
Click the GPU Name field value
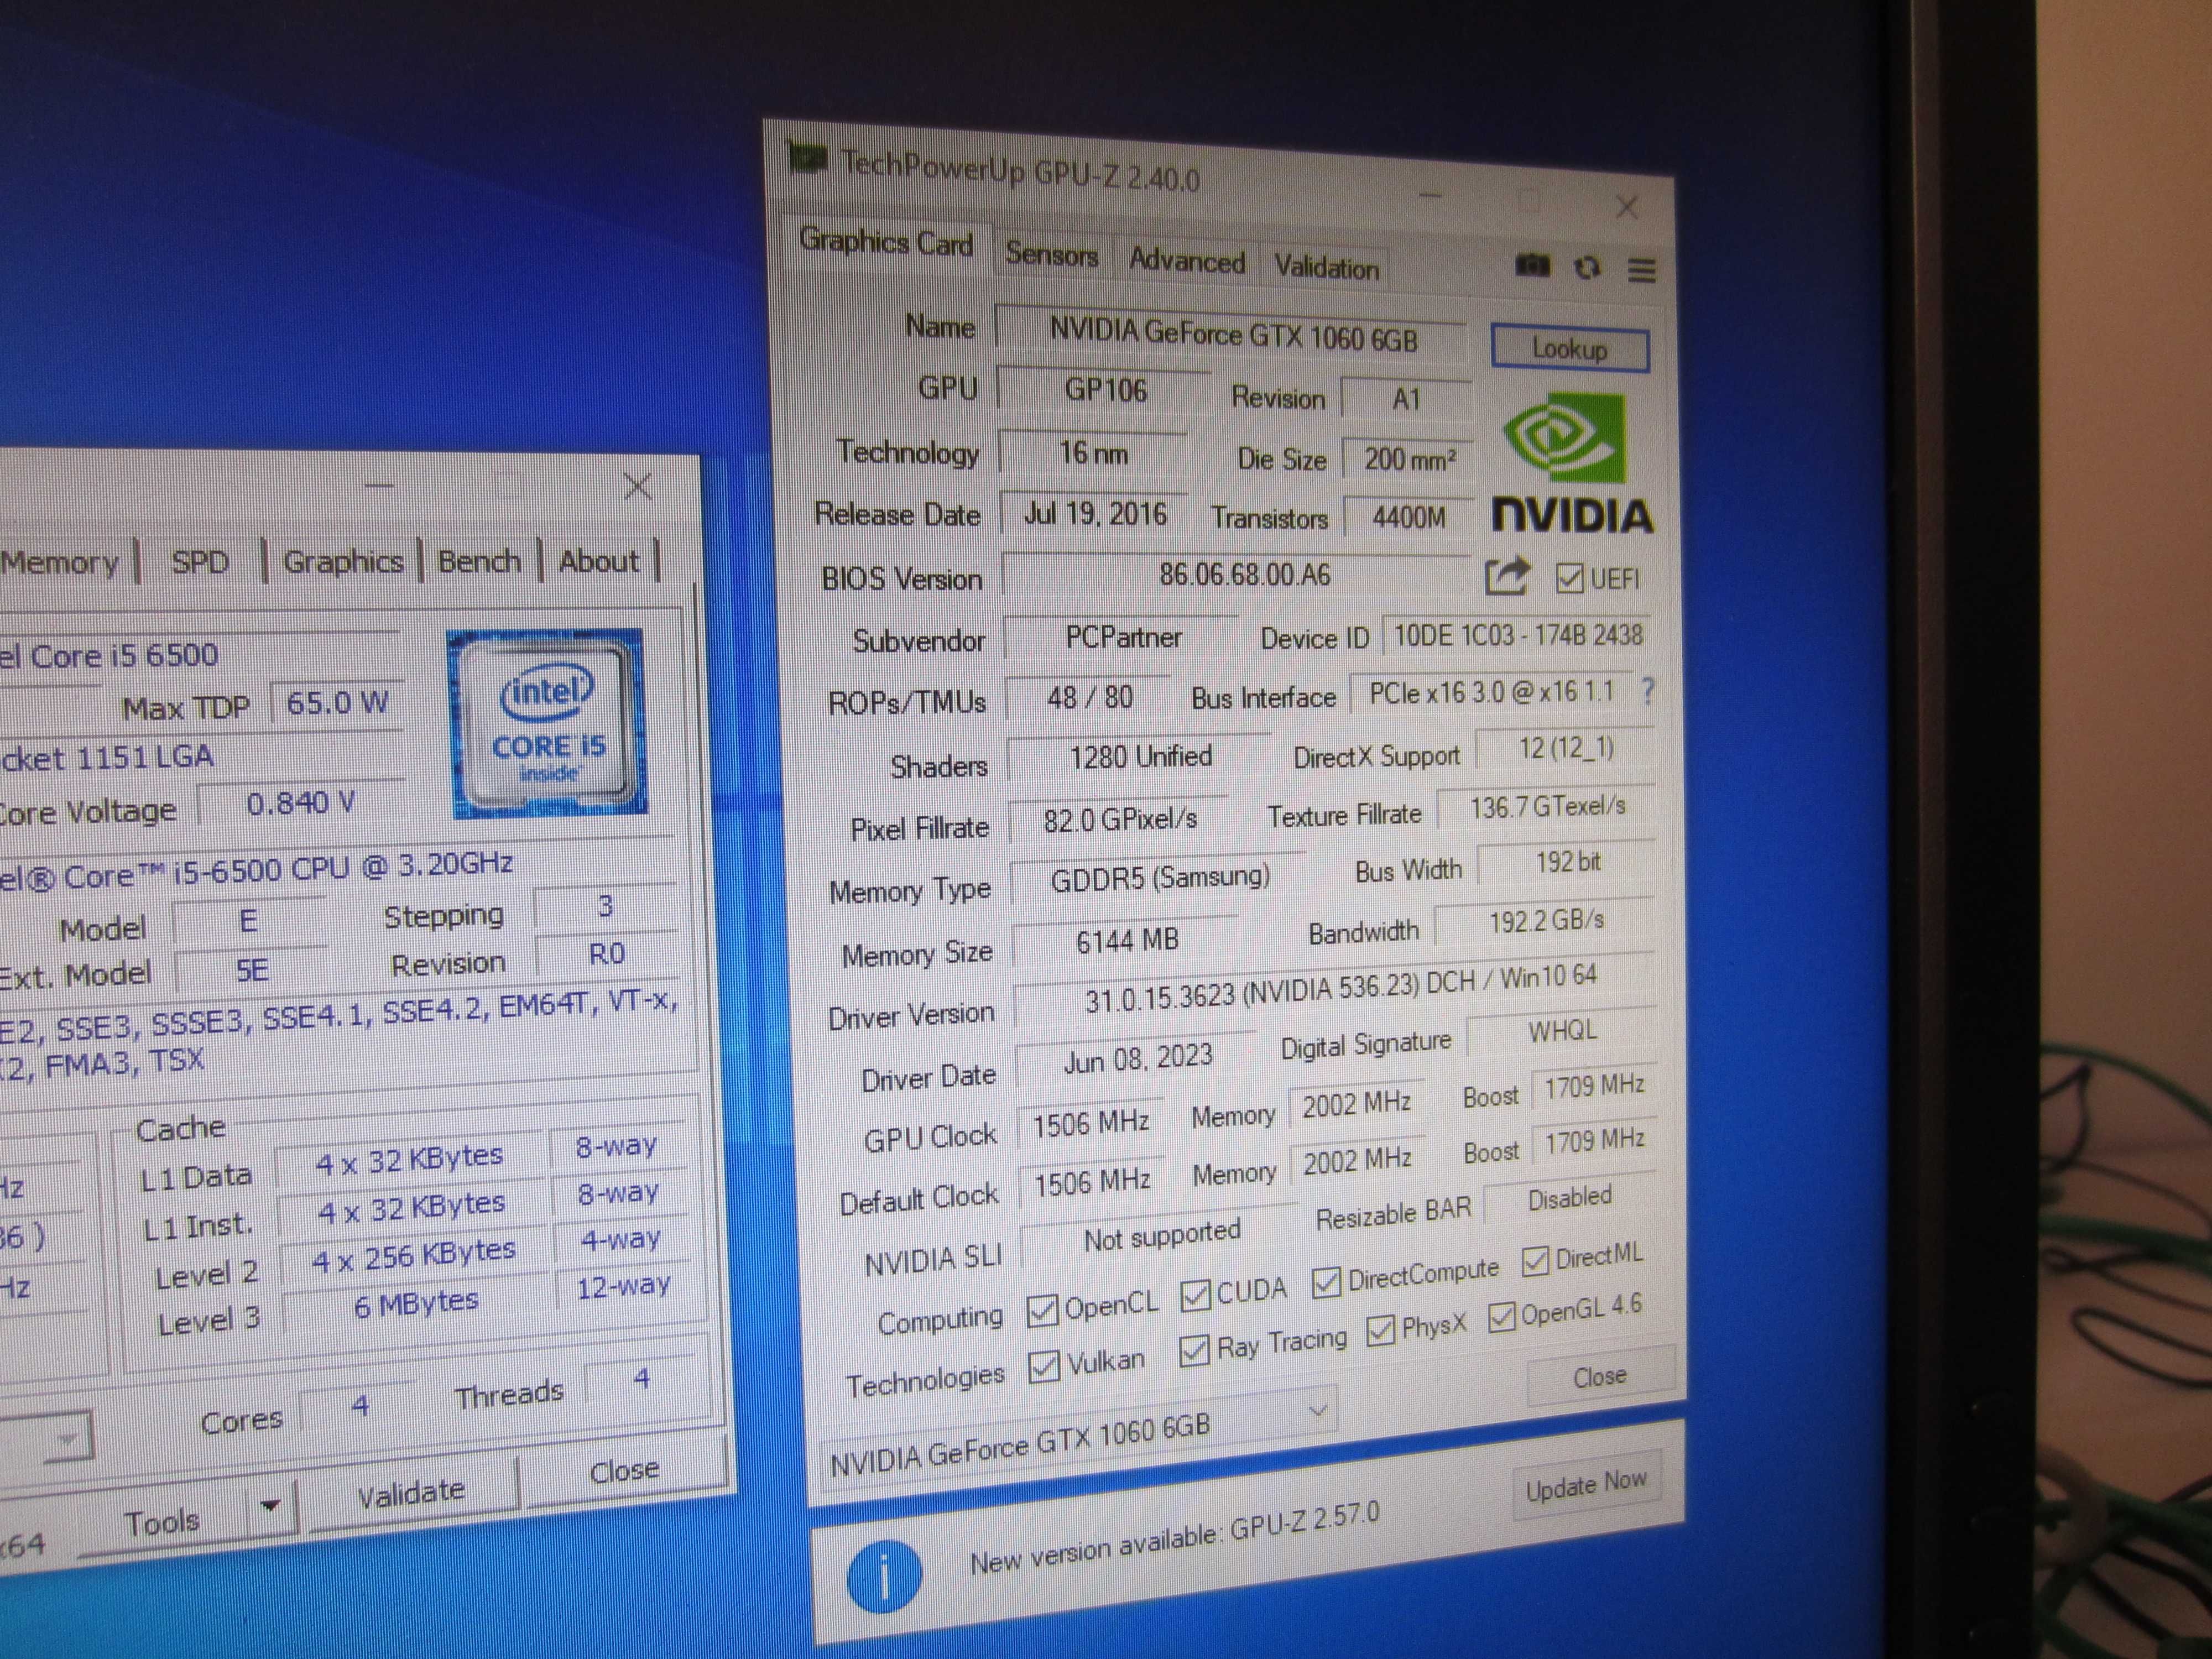[1232, 335]
